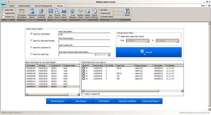
Task: Click the Save Report ribbon icon
Action: tap(51, 13)
